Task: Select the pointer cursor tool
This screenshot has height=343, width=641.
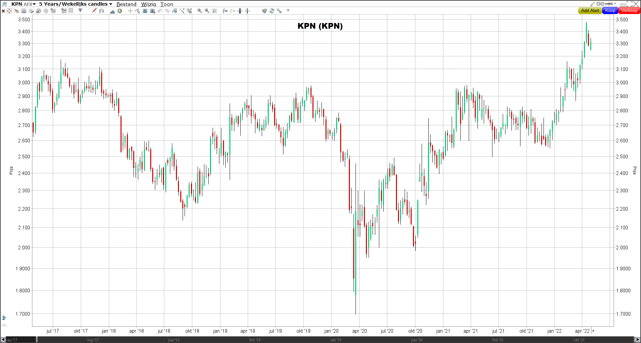Action: pos(138,11)
